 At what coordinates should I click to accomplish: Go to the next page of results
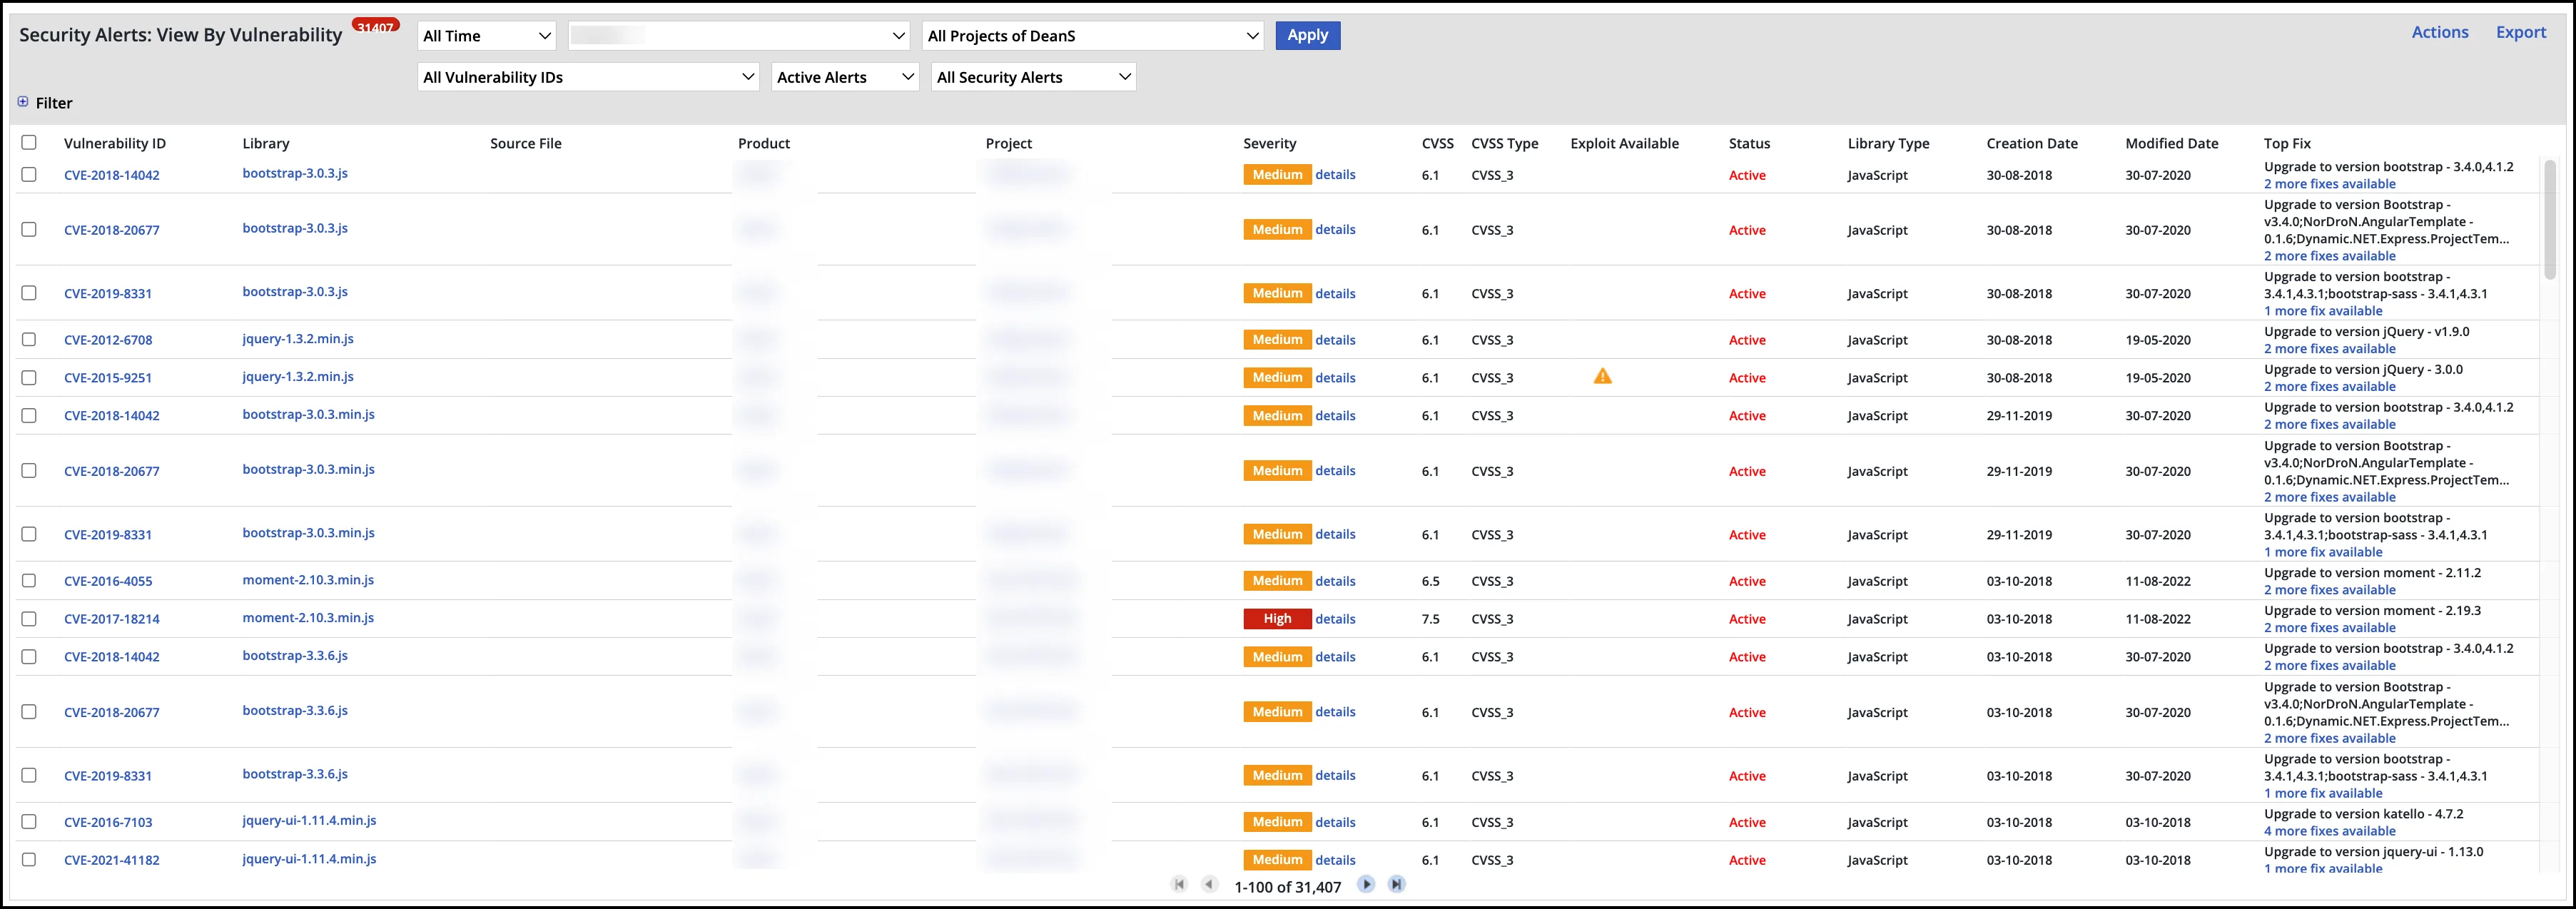pos(1366,885)
